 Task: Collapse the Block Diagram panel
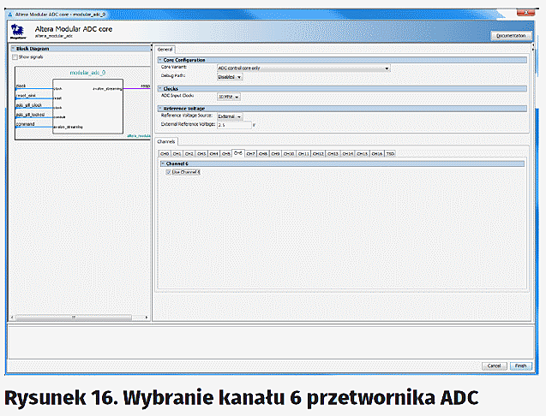[15, 49]
